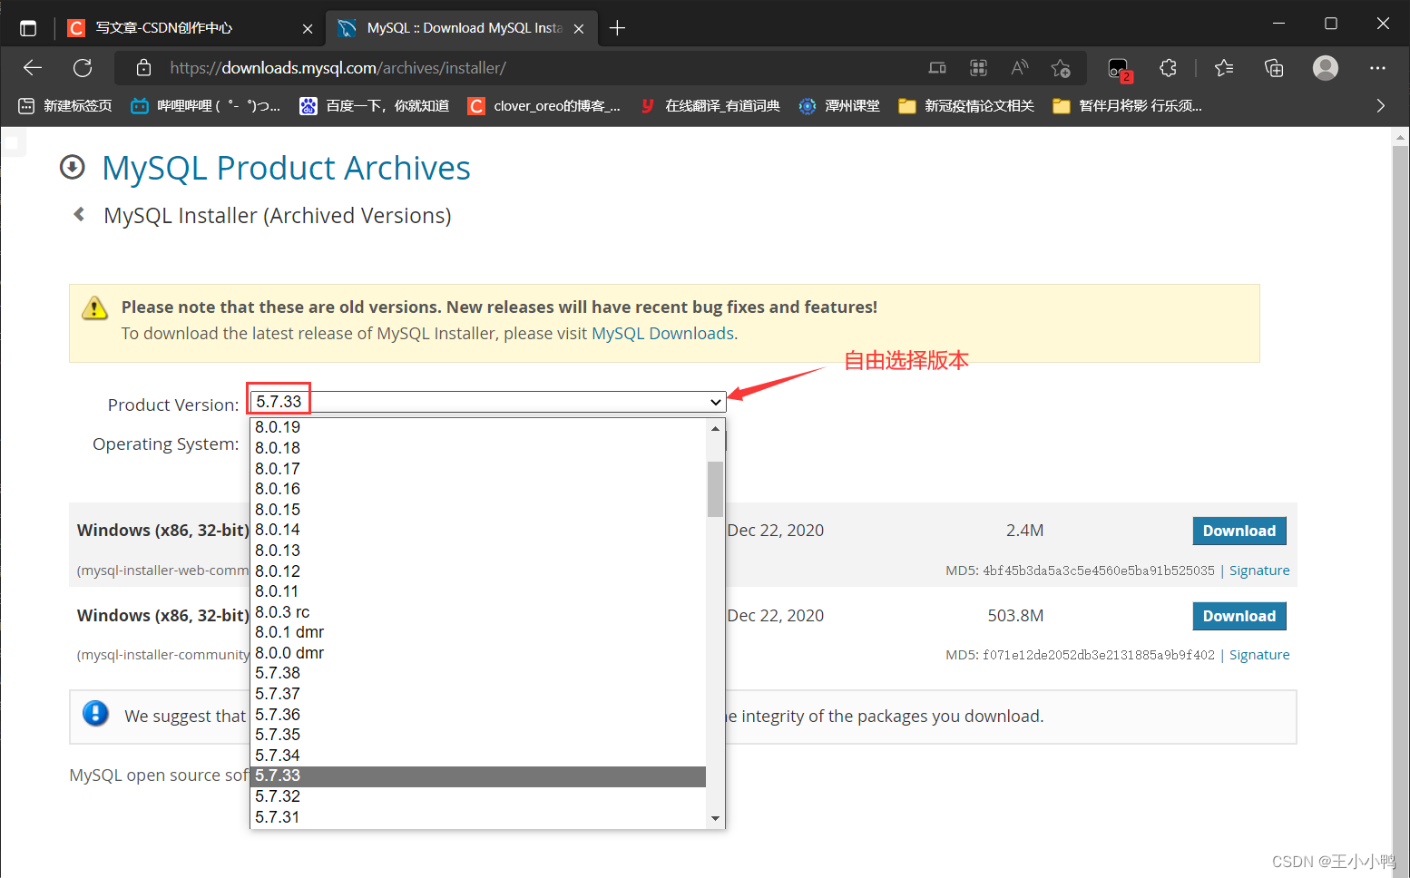The height and width of the screenshot is (878, 1410).
Task: Select version 5.7.31 option
Action: [478, 817]
